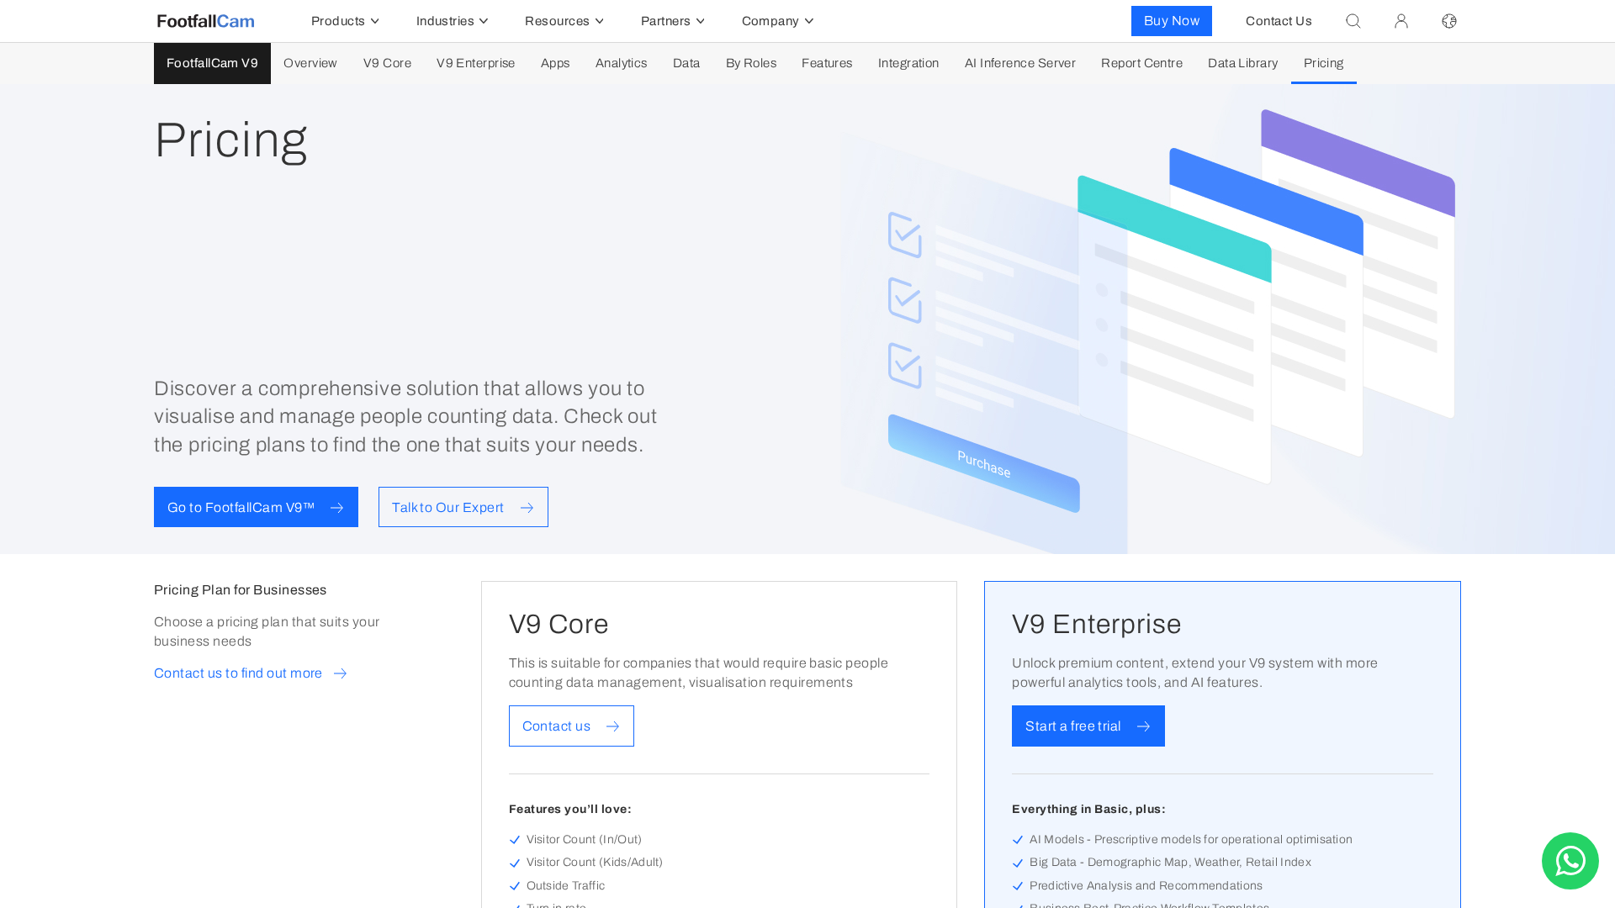
Task: Click Go to FootfallCam V9 button
Action: point(256,507)
